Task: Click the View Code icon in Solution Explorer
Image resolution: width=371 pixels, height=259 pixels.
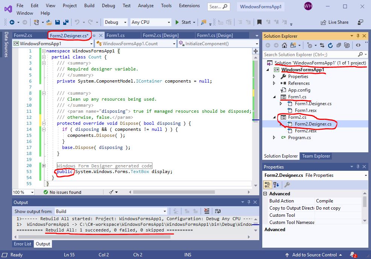Action: point(358,45)
